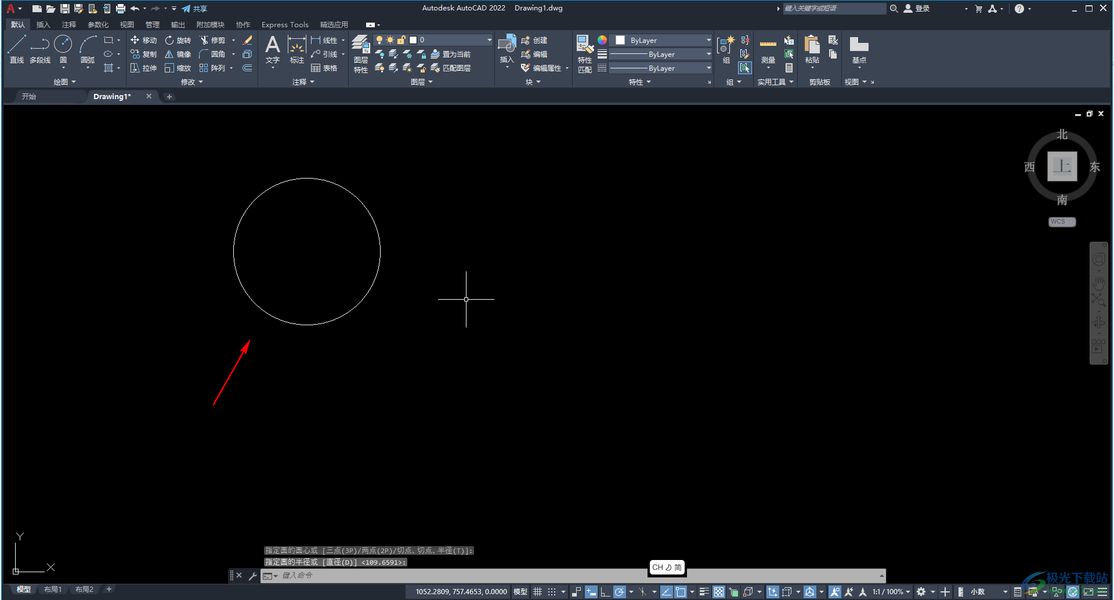The height and width of the screenshot is (600, 1114).
Task: Toggle dynamic input in status bar
Action: [591, 592]
